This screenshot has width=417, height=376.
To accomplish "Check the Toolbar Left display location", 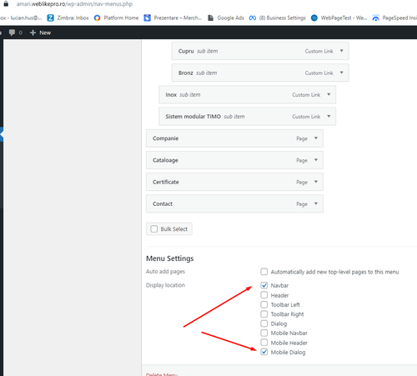I will pyautogui.click(x=264, y=304).
